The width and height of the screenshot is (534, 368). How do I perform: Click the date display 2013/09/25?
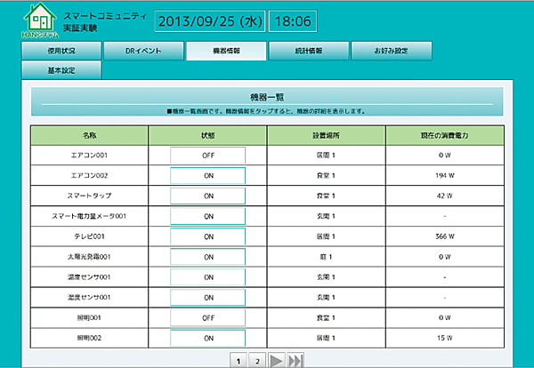[211, 20]
